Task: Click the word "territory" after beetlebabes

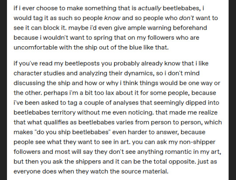Action: click(63, 112)
